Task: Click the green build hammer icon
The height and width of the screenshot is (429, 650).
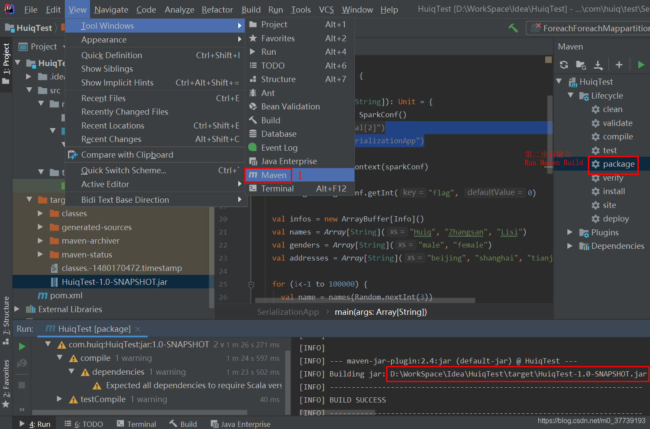Action: (513, 28)
